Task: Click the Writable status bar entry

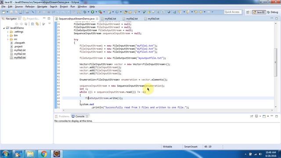Action: coord(167,147)
